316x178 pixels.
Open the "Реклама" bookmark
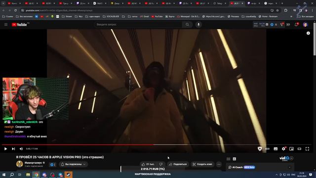pos(234,16)
